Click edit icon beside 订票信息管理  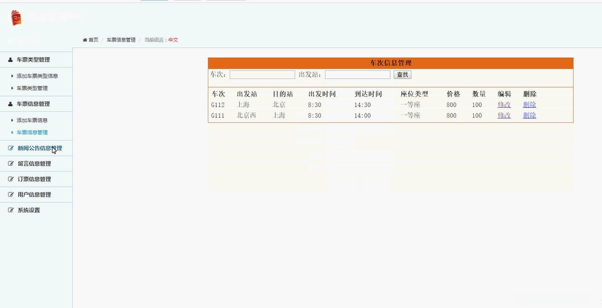[11, 179]
